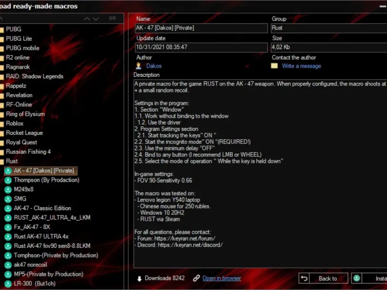The height and width of the screenshot is (290, 387).
Task: Click the chain link icon near Open in browser
Action: pyautogui.click(x=196, y=278)
